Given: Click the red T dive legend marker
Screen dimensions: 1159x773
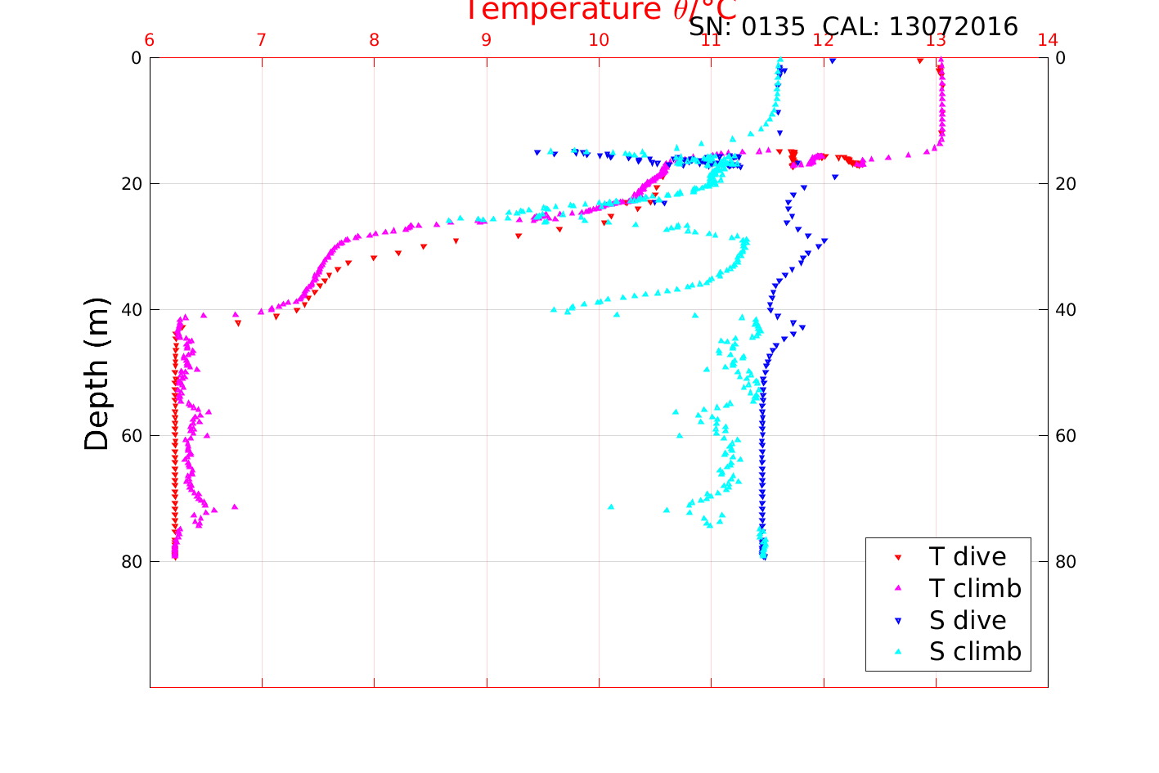Looking at the screenshot, I should (897, 557).
